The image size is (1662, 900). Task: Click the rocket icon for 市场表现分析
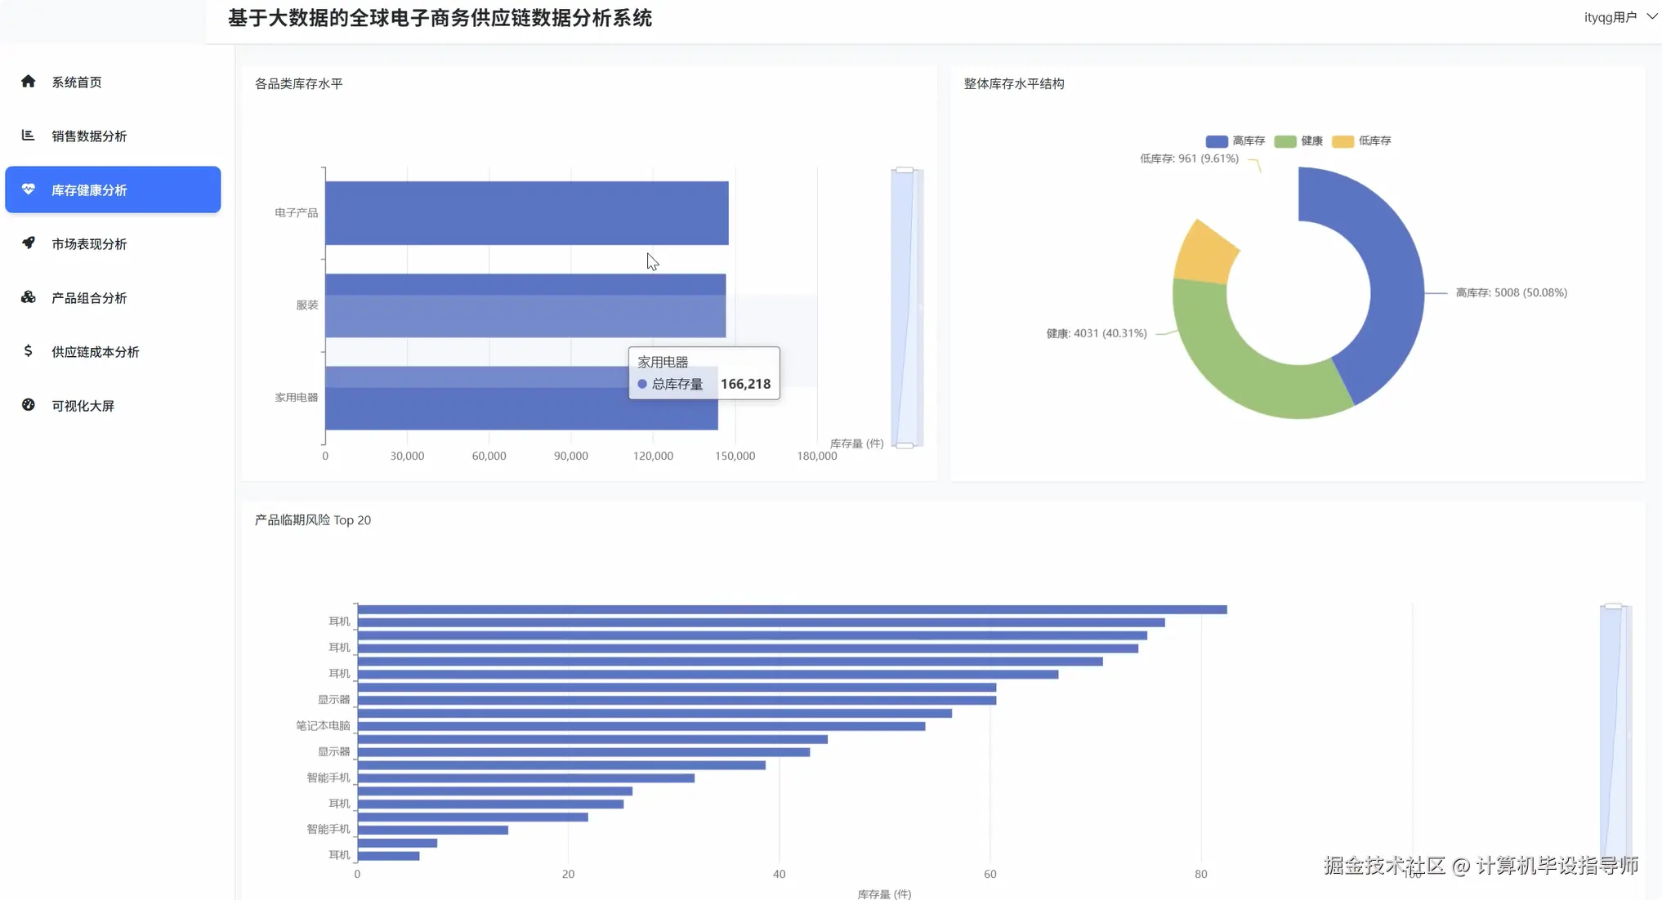(29, 243)
